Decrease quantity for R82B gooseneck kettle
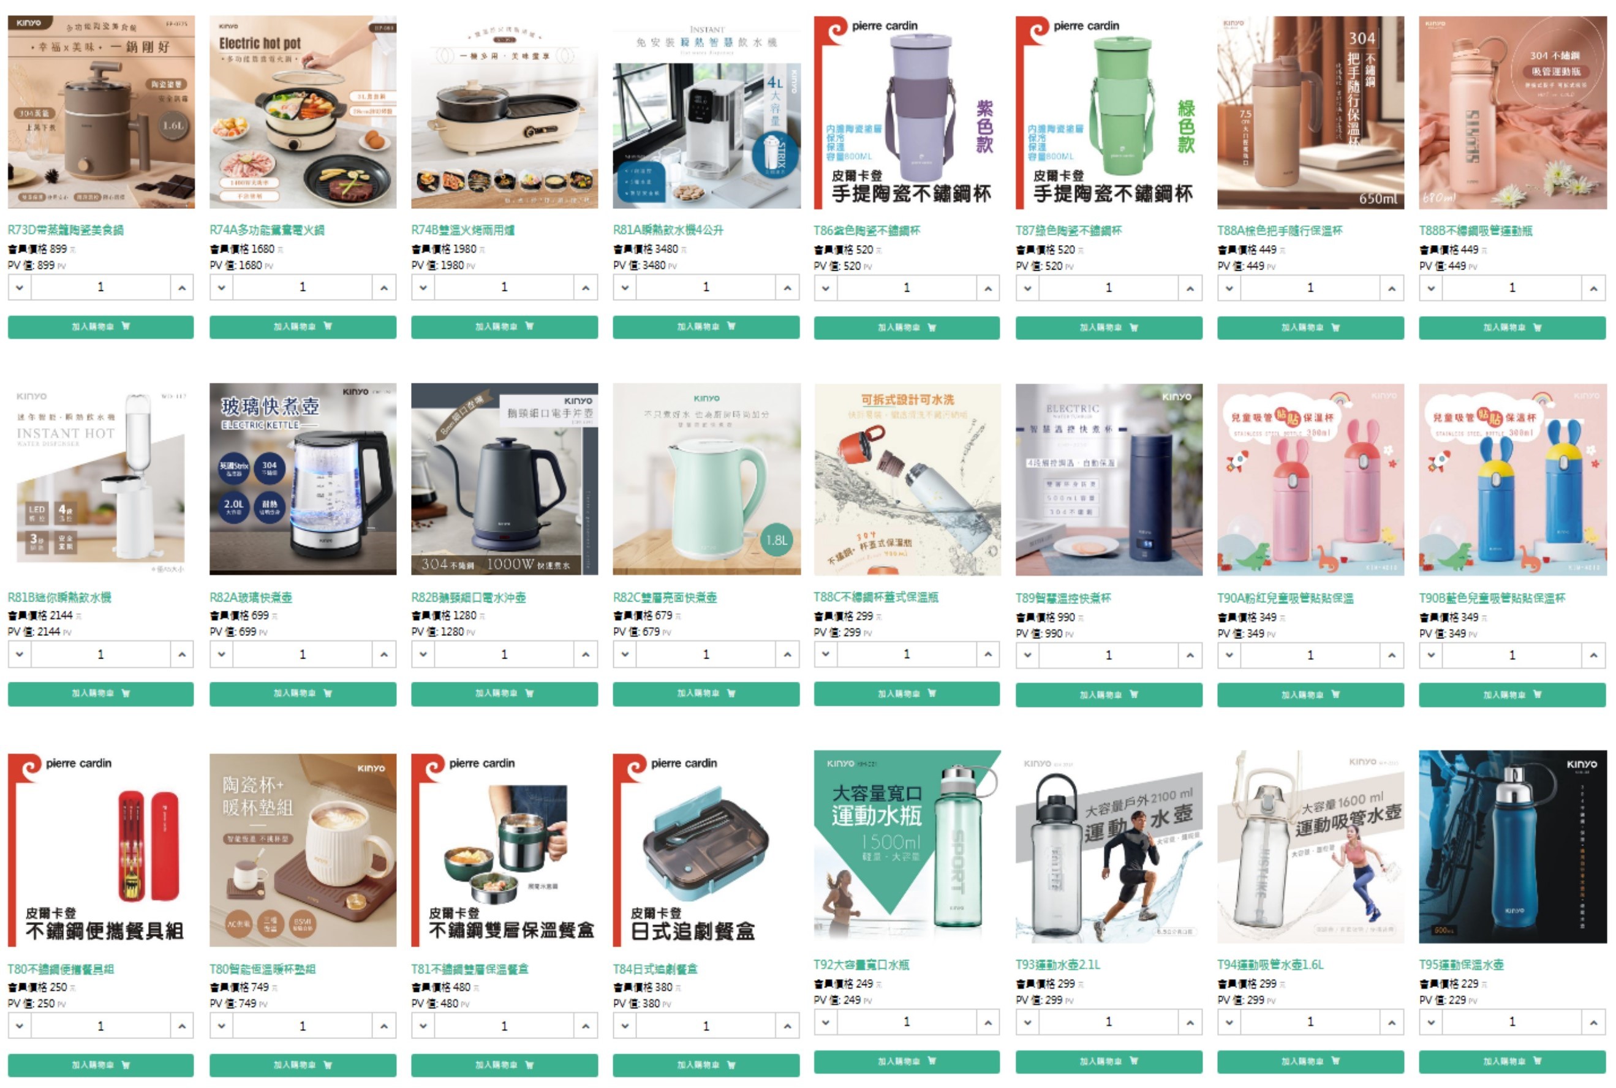The height and width of the screenshot is (1088, 1616). (x=423, y=654)
